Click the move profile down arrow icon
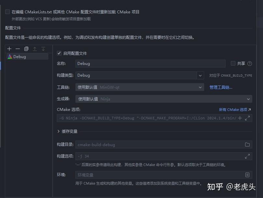 (43, 48)
